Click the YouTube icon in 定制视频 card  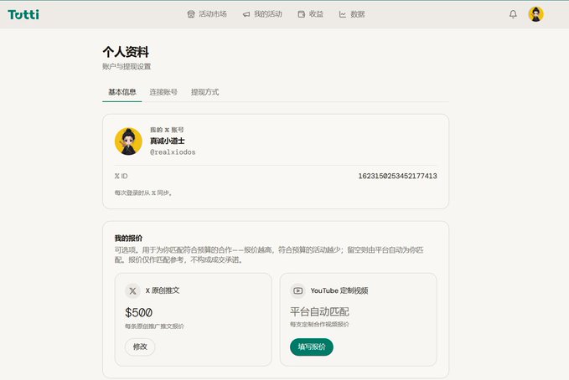point(297,290)
